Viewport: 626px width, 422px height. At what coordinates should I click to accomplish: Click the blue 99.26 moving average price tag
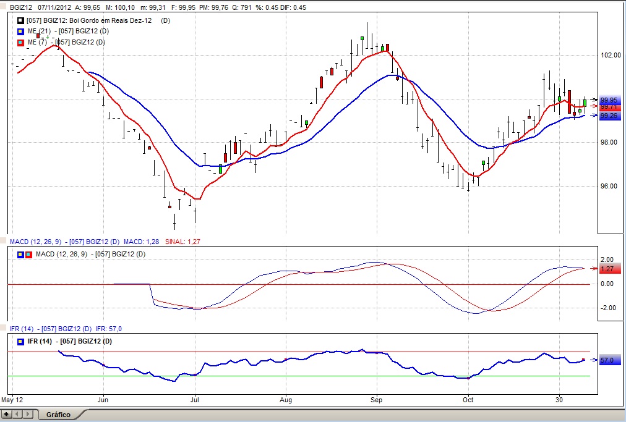[x=609, y=116]
